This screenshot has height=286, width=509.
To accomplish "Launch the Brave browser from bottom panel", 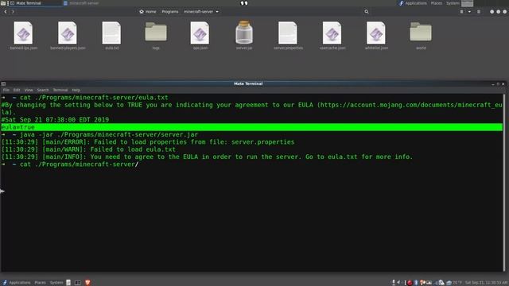I will tap(87, 283).
